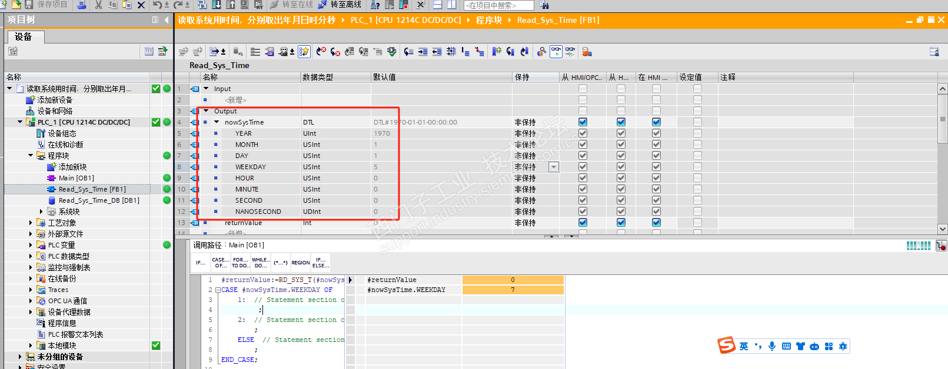The image size is (948, 369).
Task: Toggle HMI/OPC accessible checkbox for nowSysTime
Action: click(x=583, y=122)
